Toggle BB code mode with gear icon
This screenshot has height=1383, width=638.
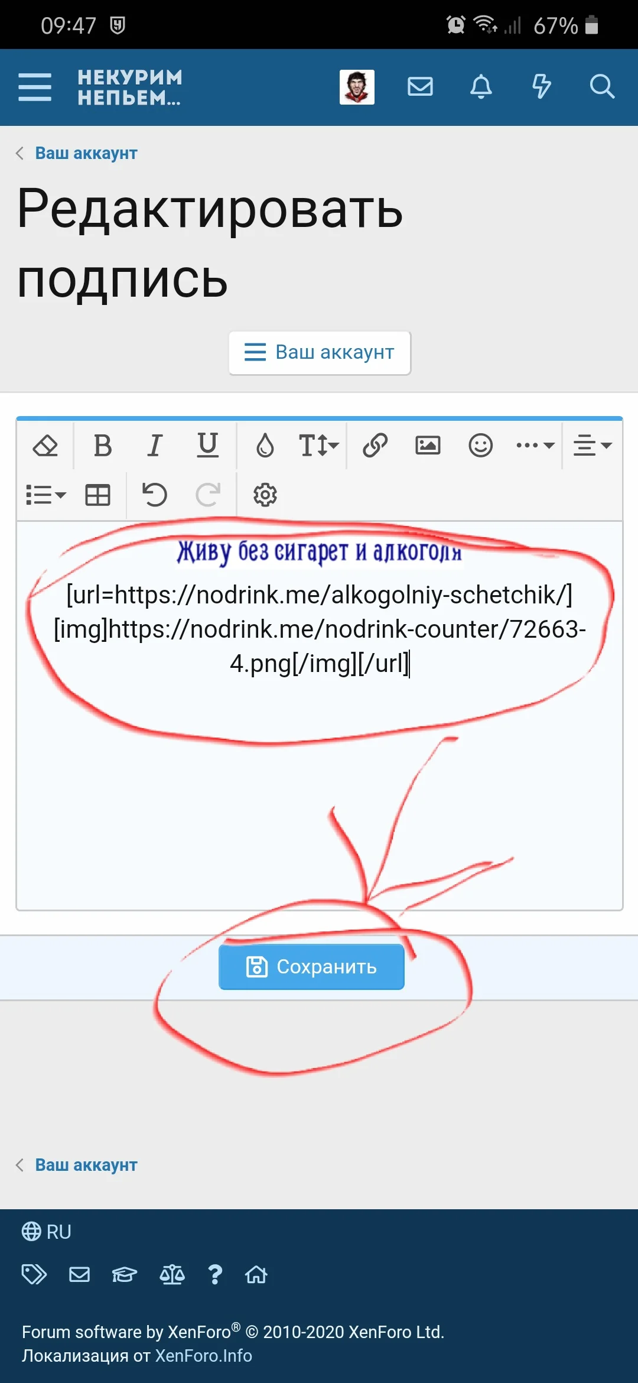[265, 495]
